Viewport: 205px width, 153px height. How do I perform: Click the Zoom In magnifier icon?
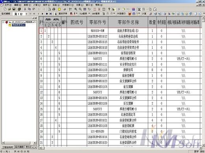click(76, 9)
